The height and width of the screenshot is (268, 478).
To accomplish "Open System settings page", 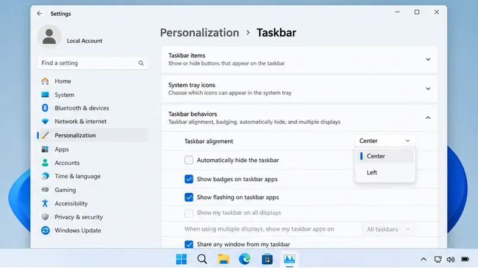I will (93, 95).
